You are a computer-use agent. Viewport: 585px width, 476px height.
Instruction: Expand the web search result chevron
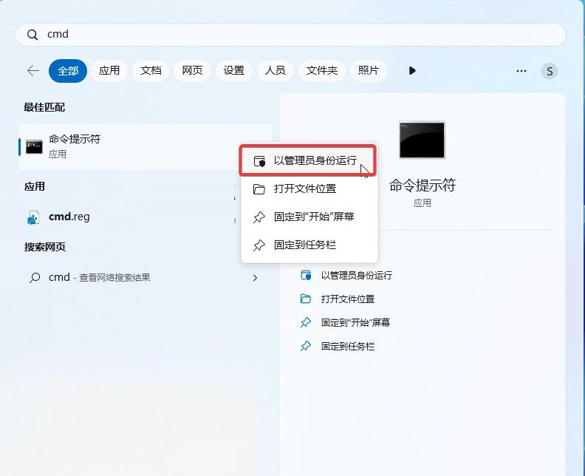255,278
